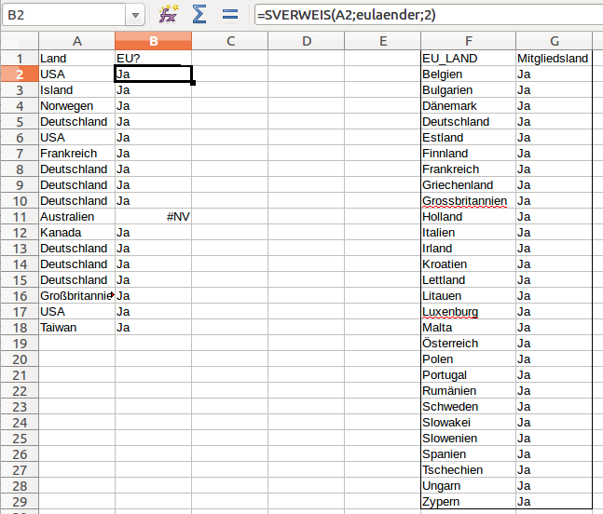The height and width of the screenshot is (514, 603).
Task: Select the 'Lettland' cell
Action: (x=469, y=280)
